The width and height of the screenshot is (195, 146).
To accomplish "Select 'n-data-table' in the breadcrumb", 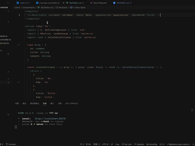I will click(x=79, y=7).
